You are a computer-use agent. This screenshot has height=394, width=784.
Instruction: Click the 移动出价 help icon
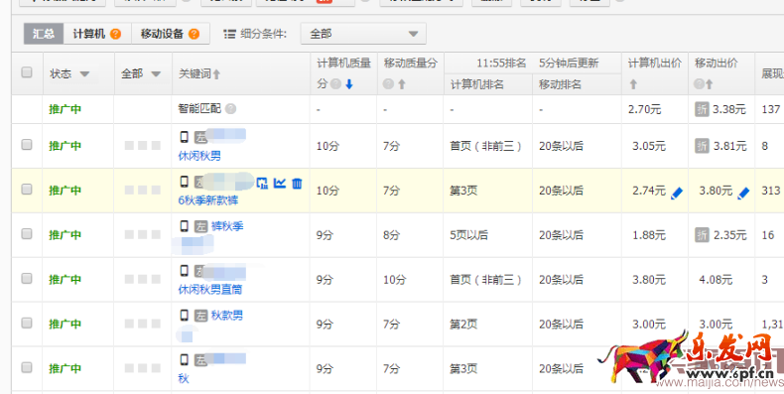pos(699,84)
